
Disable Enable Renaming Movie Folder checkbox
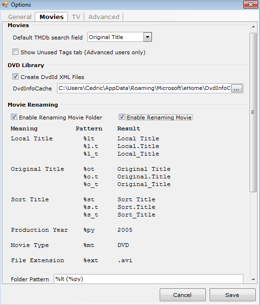pyautogui.click(x=14, y=117)
